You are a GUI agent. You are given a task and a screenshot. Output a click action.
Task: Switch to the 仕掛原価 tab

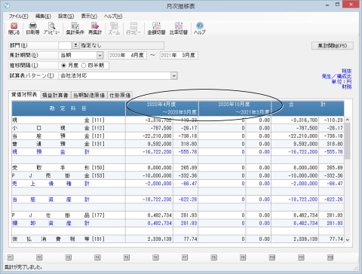click(120, 95)
